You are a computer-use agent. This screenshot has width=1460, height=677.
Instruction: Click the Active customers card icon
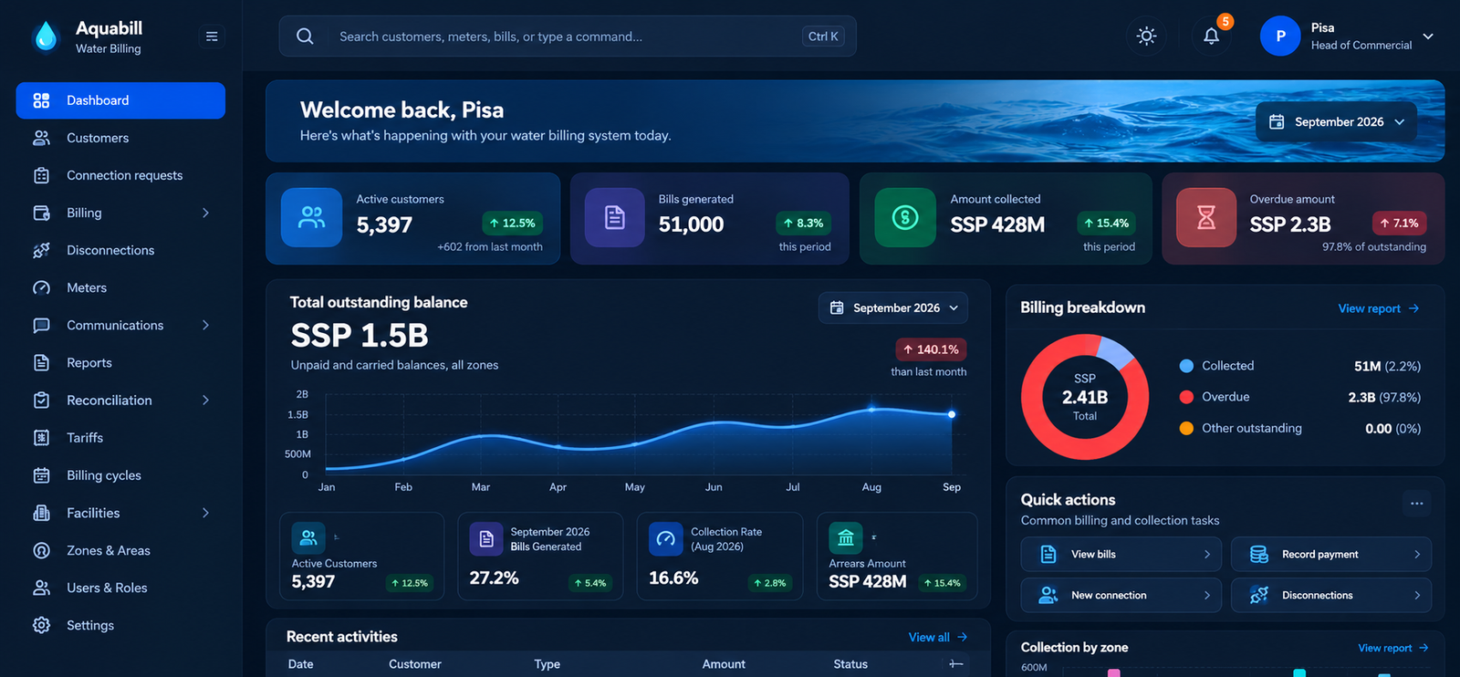(311, 217)
